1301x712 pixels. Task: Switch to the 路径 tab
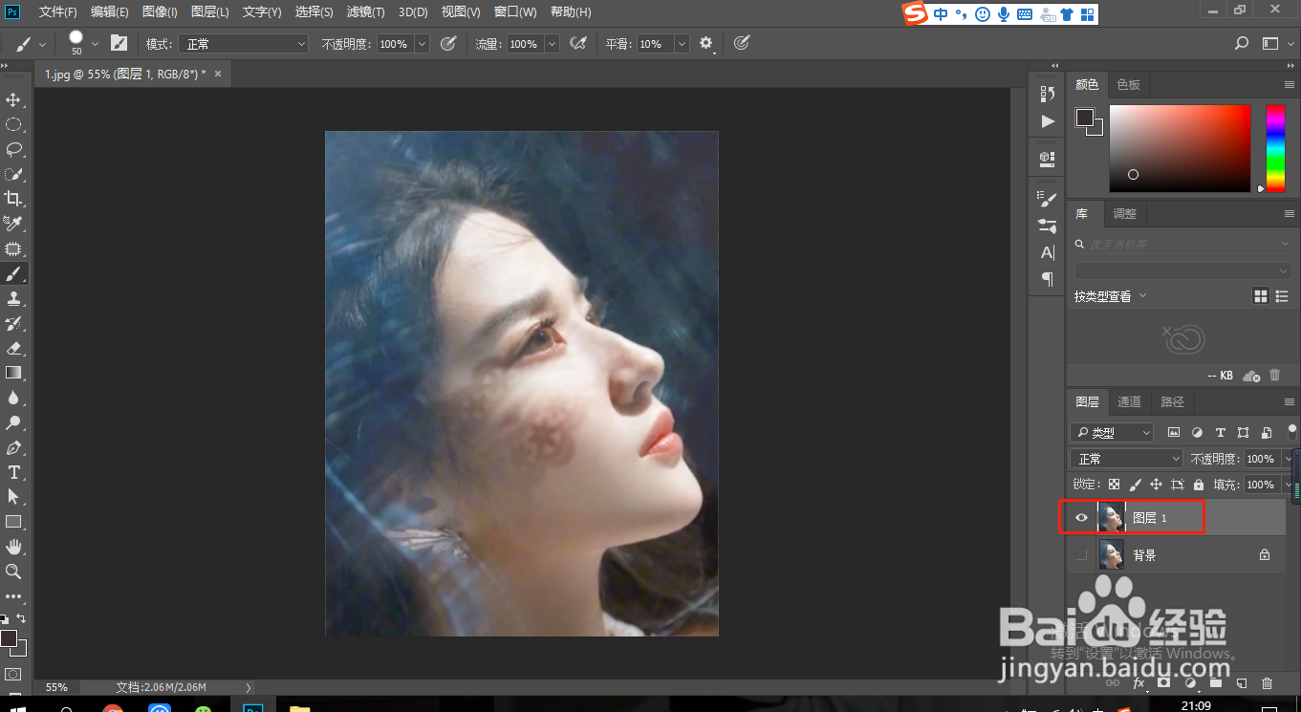pos(1172,401)
